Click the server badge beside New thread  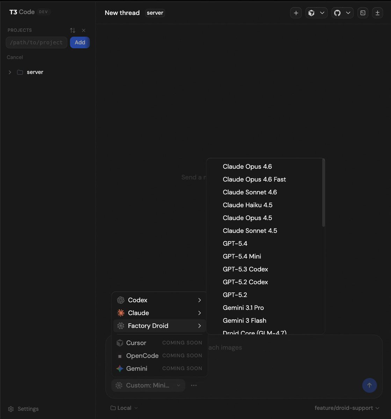pyautogui.click(x=155, y=13)
